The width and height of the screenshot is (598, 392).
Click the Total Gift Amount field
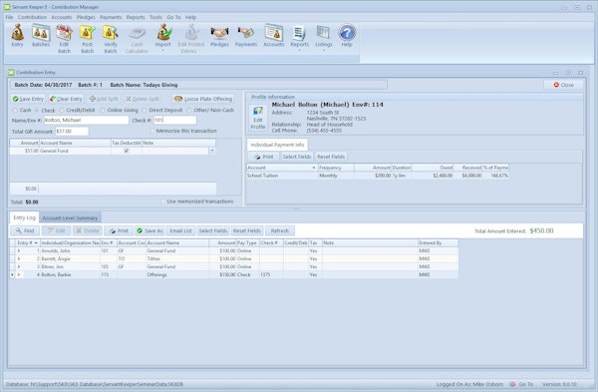[x=72, y=132]
